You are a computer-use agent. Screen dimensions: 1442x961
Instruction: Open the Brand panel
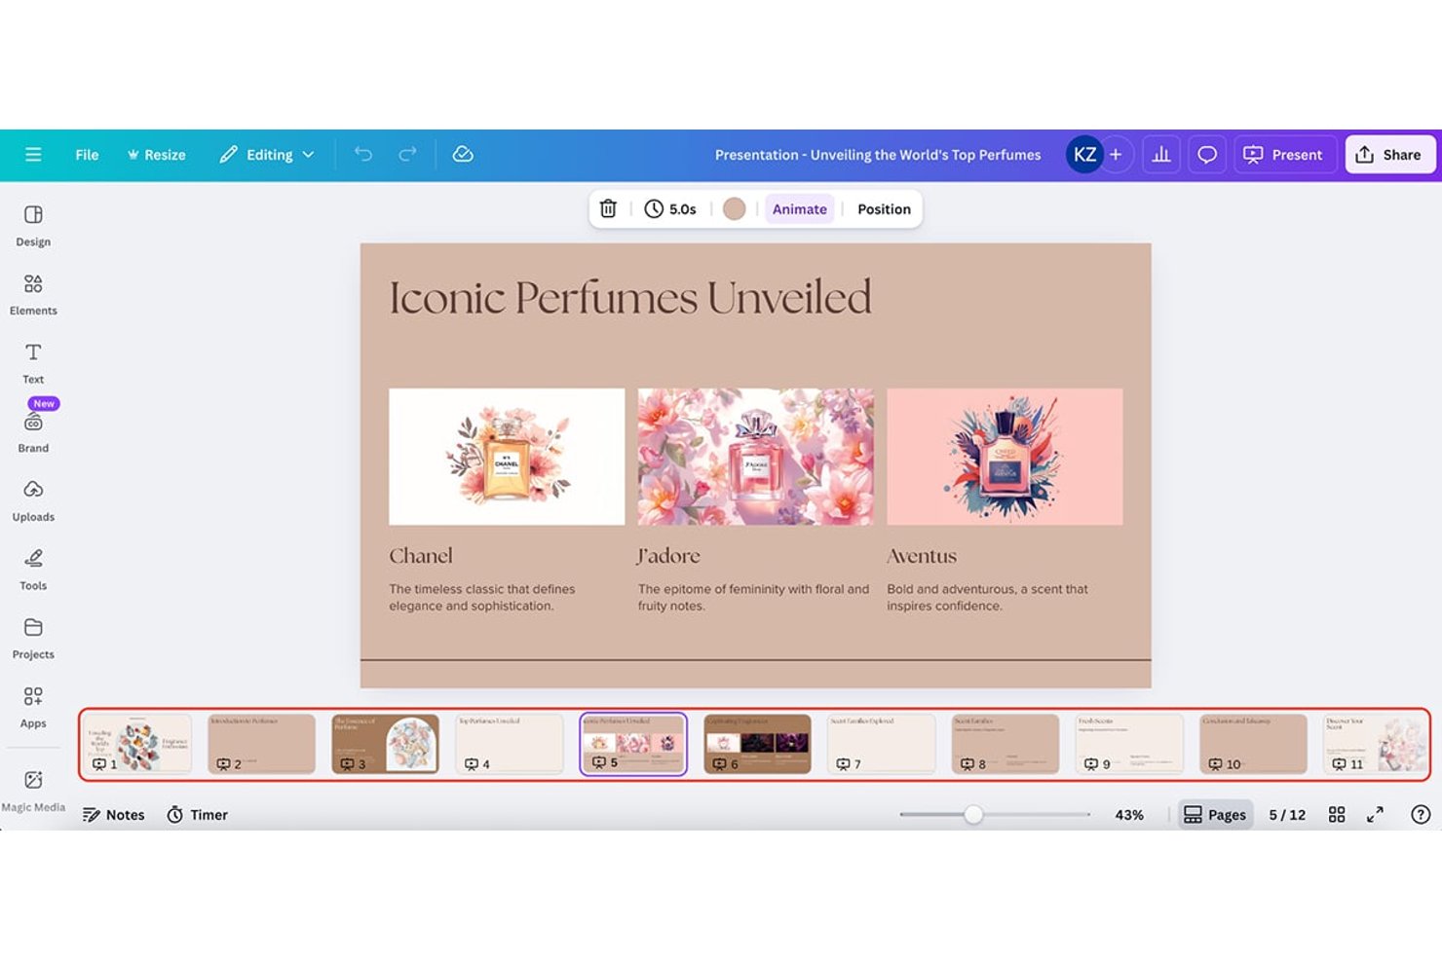tap(33, 432)
